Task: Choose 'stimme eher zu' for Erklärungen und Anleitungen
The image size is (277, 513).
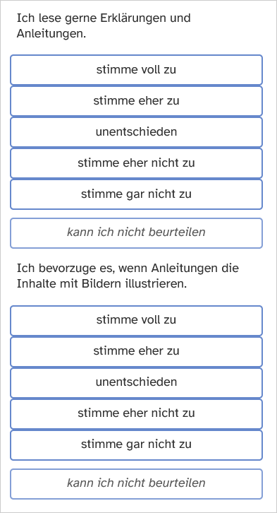Action: pyautogui.click(x=136, y=101)
